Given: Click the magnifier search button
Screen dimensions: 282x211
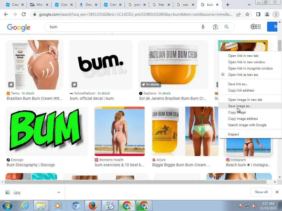Looking at the screenshot, I should pos(226,27).
